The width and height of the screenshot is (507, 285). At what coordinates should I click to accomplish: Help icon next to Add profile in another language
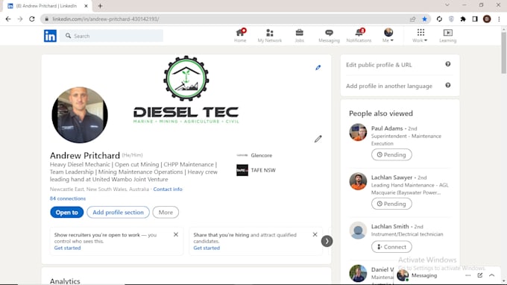tap(448, 85)
